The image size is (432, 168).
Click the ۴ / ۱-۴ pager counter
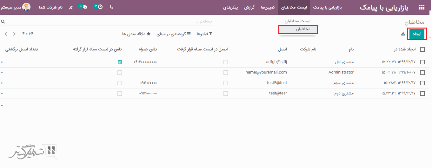pos(28,34)
